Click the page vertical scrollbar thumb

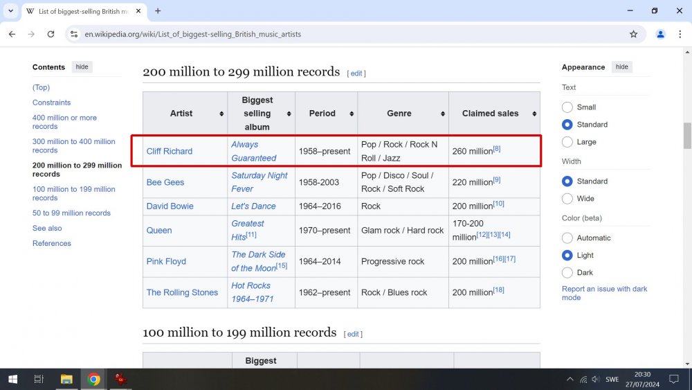point(687,135)
